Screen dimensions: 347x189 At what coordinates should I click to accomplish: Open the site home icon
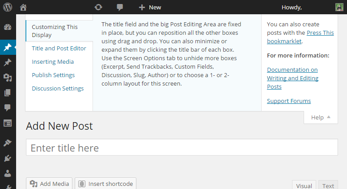click(x=23, y=7)
